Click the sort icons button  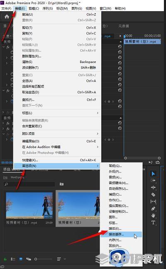(x=59, y=259)
